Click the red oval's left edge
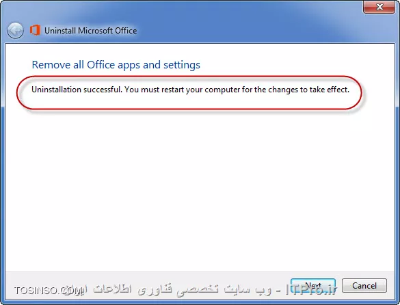400x305 pixels. [17, 92]
